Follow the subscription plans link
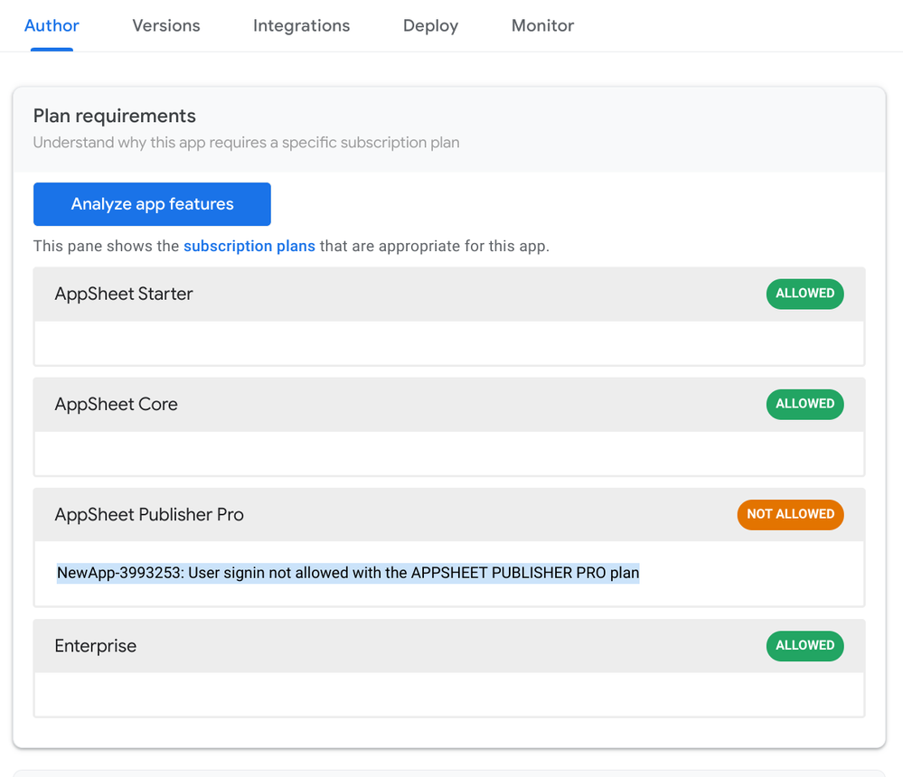 249,246
